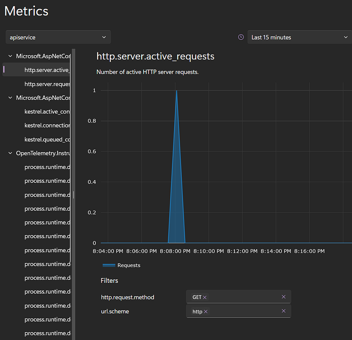Click the chart spike peak
The width and height of the screenshot is (352, 340).
pyautogui.click(x=177, y=91)
